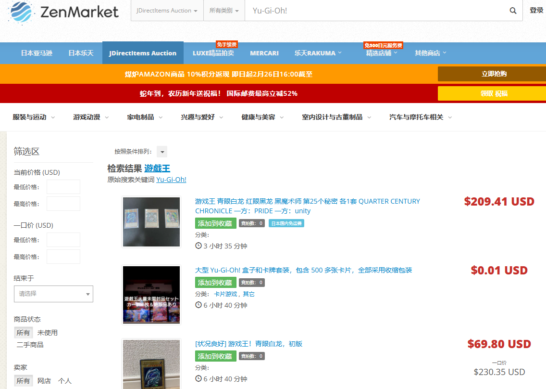The height and width of the screenshot is (389, 546).
Task: Click the 领取 祝福 yellow button
Action: click(x=492, y=93)
